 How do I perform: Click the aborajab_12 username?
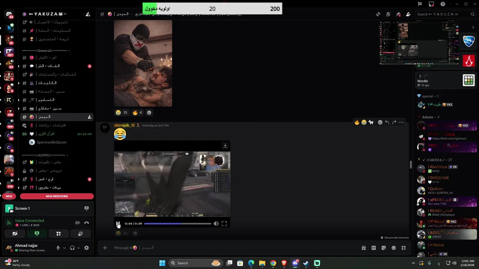click(124, 125)
